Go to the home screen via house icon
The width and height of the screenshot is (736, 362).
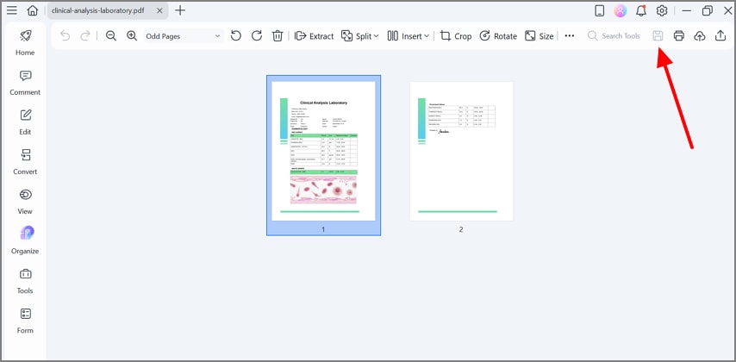(33, 10)
